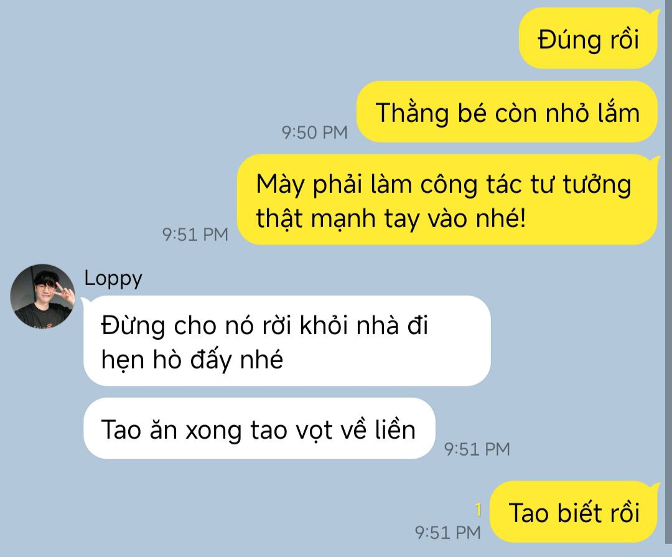This screenshot has width=672, height=557.
Task: Click the timestamp next to "vọt về liền" message
Action: click(x=477, y=449)
